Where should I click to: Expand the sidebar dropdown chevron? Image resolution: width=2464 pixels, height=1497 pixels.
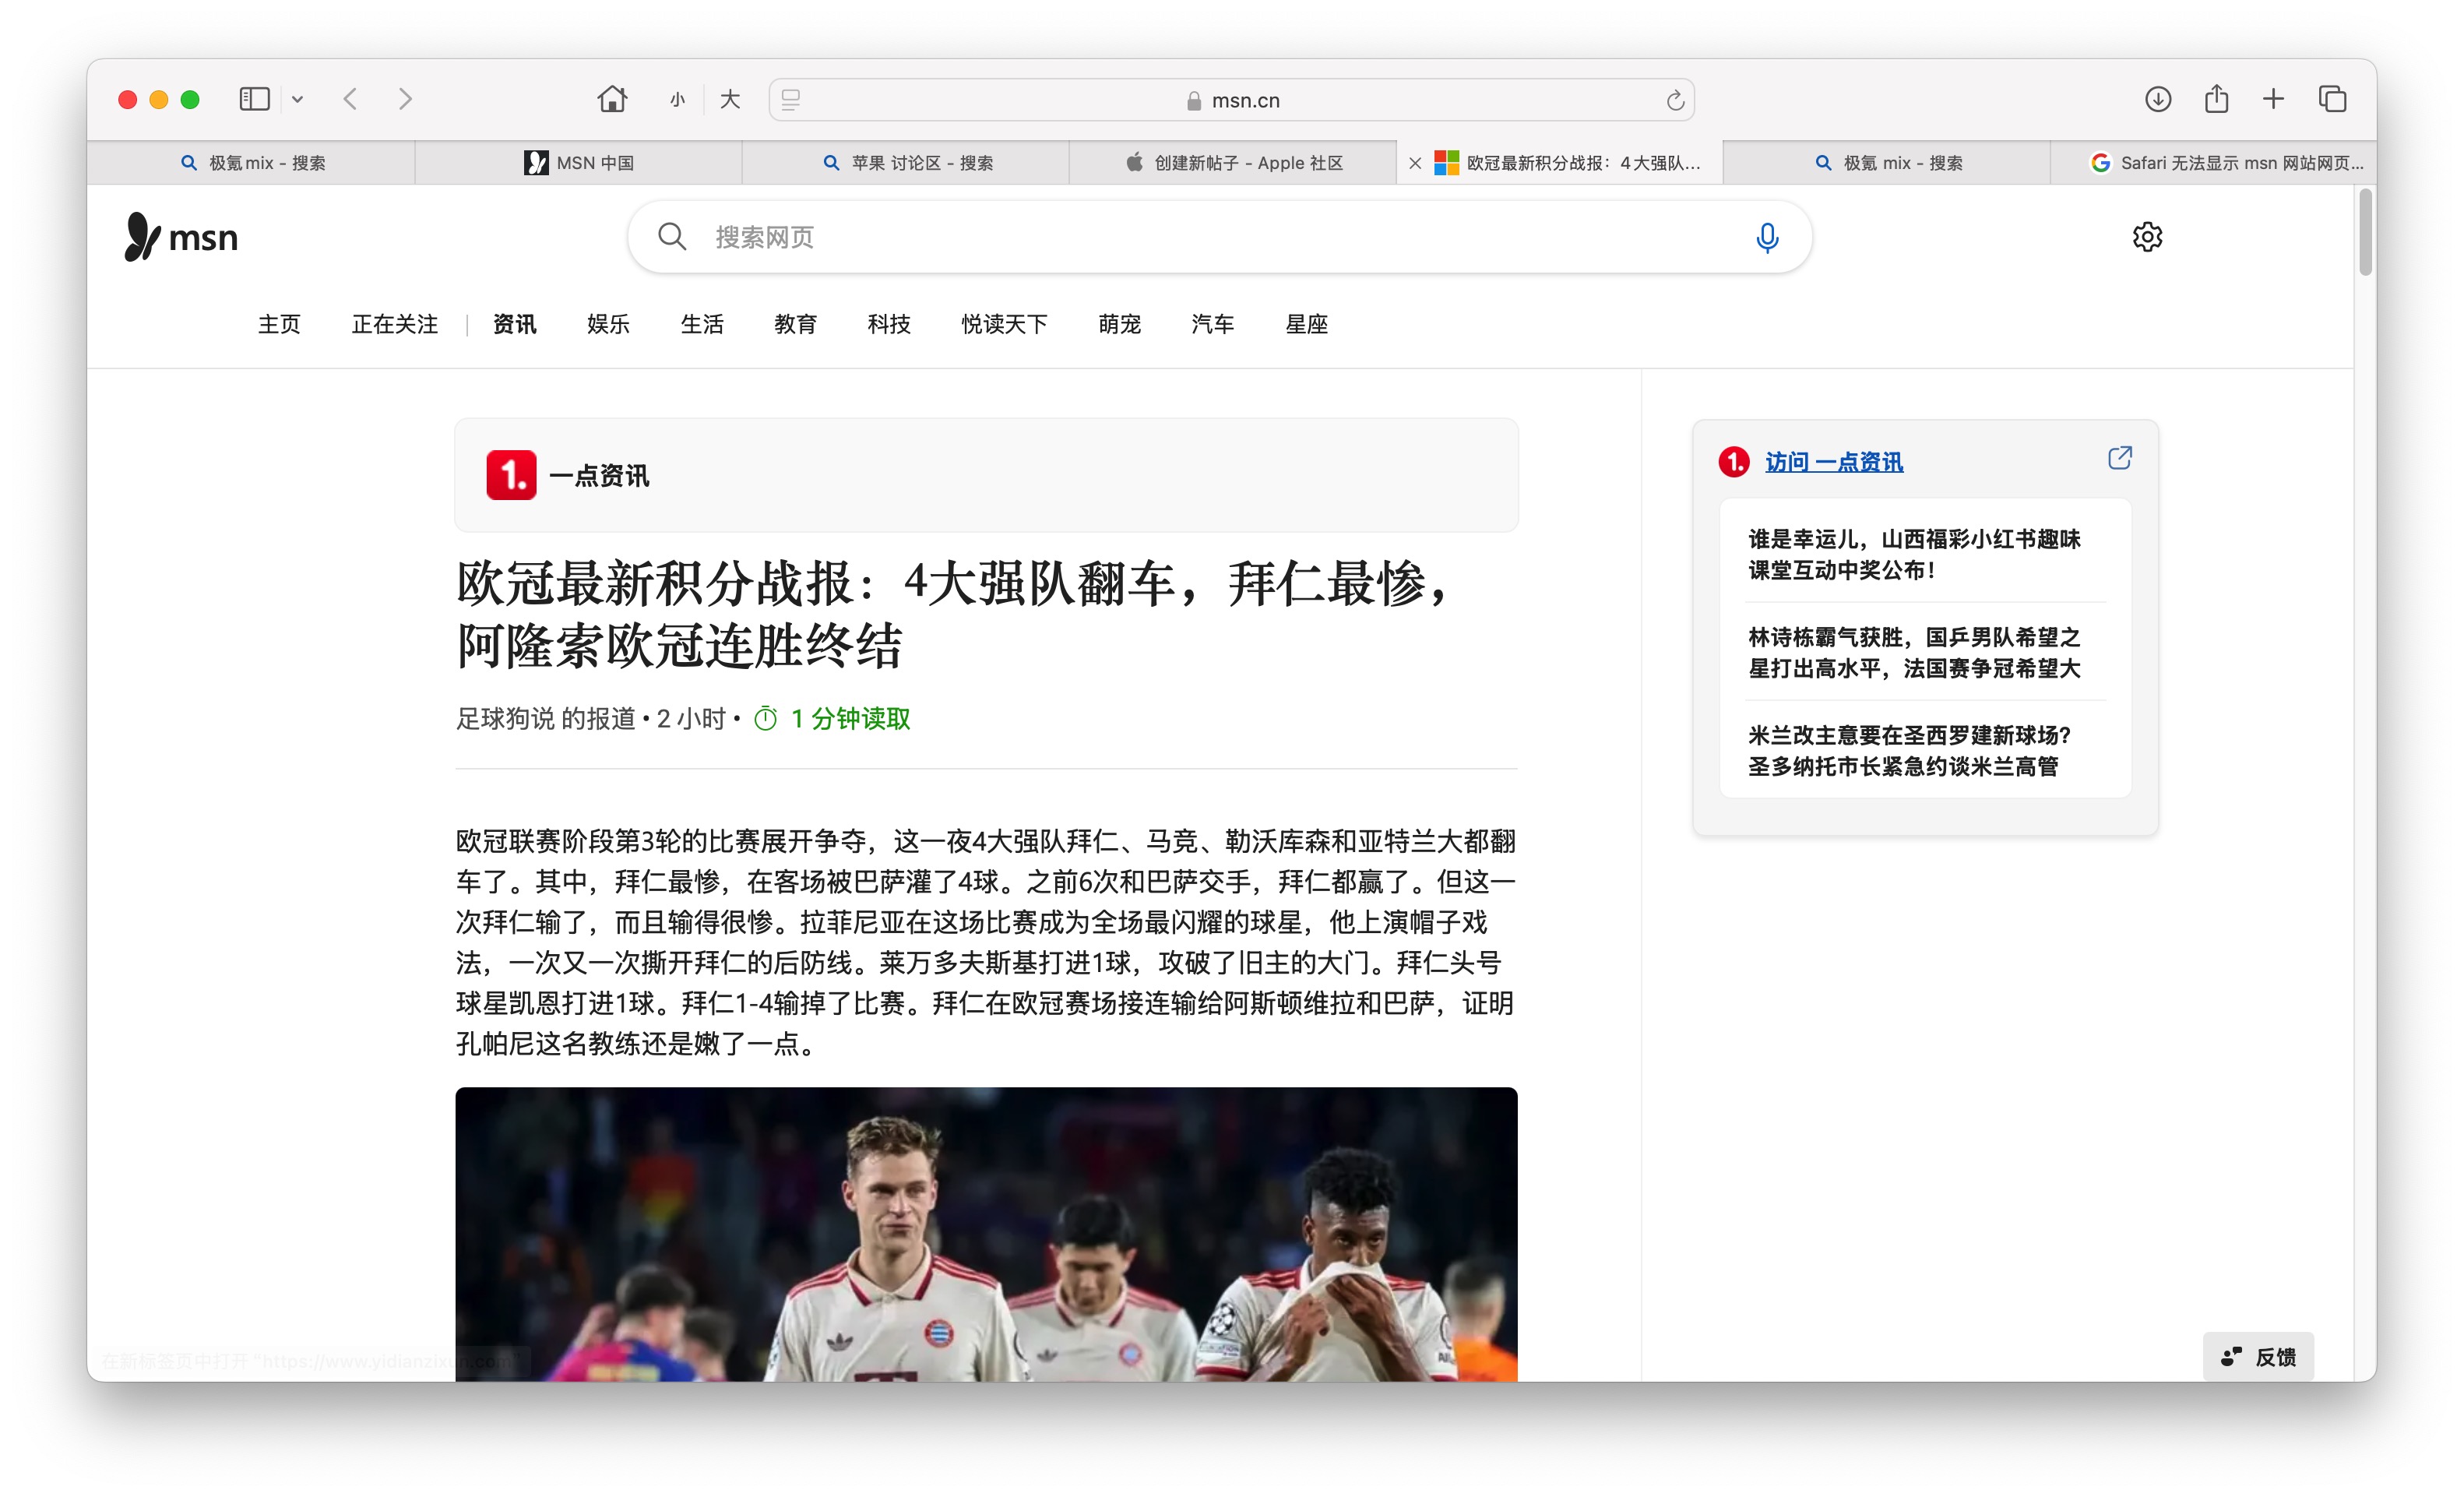point(297,99)
